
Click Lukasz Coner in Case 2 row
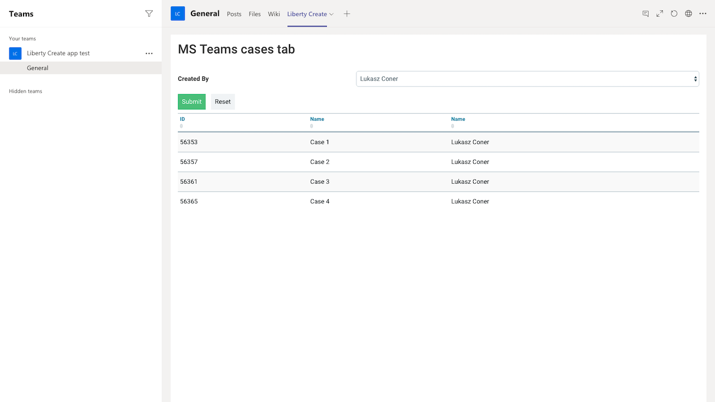coord(470,162)
